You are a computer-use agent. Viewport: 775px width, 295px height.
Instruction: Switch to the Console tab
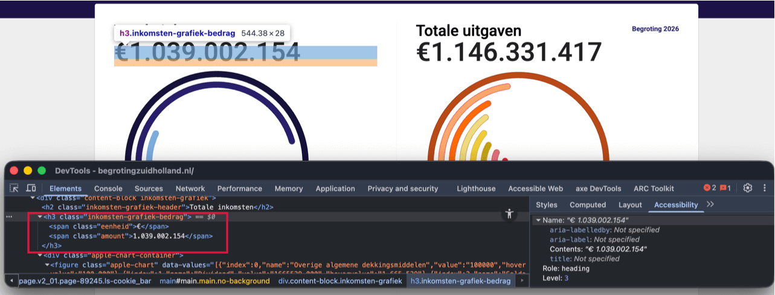pos(108,188)
